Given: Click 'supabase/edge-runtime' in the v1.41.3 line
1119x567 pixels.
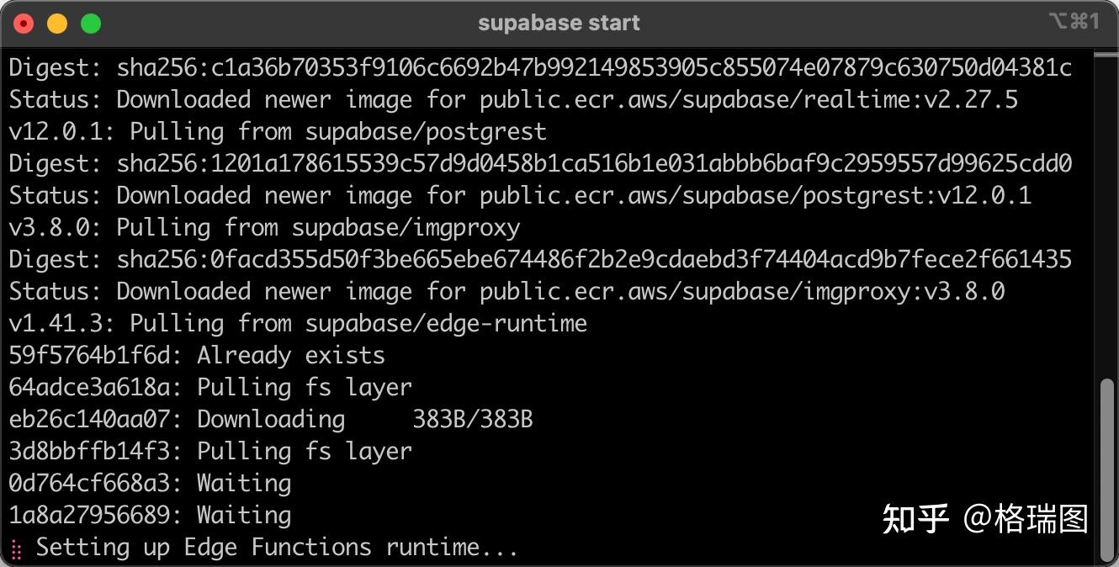Looking at the screenshot, I should coord(445,323).
